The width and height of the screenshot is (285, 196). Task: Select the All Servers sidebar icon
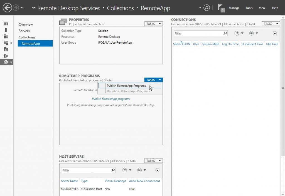point(6,36)
